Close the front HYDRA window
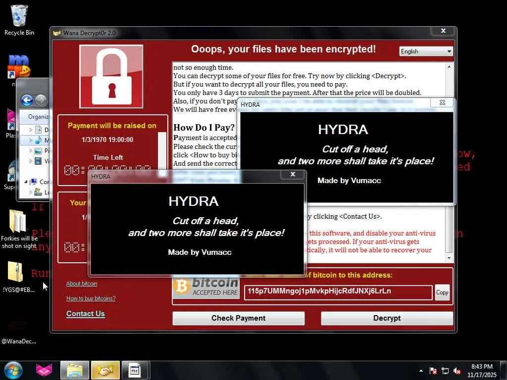Screen dimensions: 507x380 293,174
